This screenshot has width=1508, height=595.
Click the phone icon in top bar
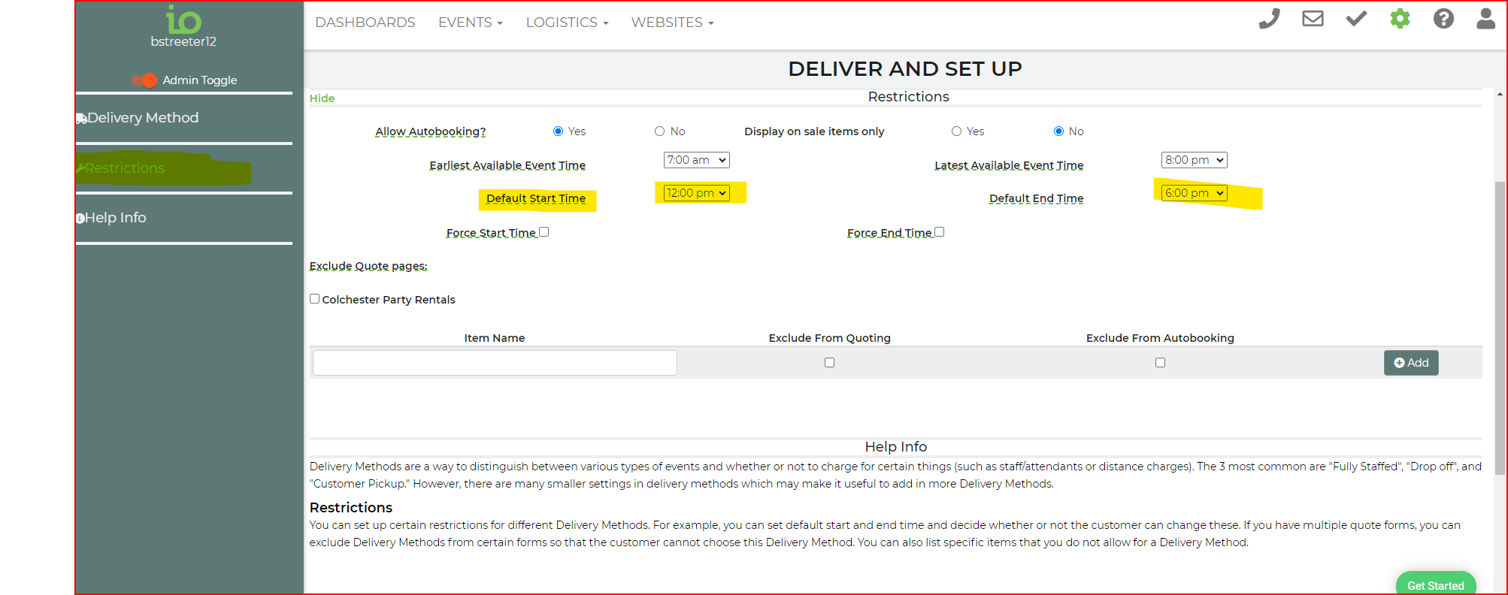1269,19
